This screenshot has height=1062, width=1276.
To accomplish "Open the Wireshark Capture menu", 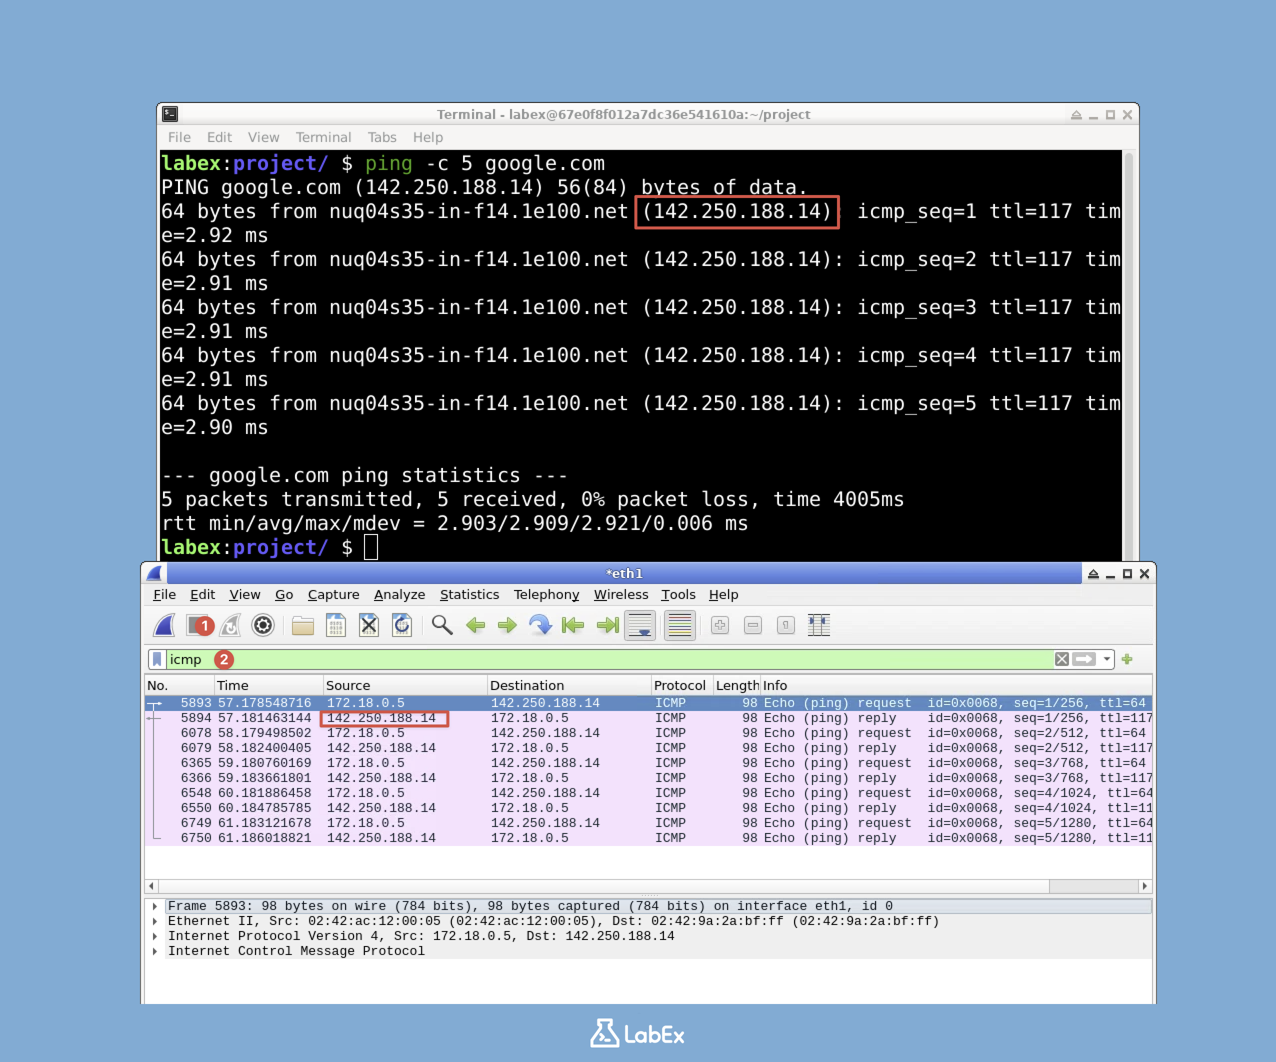I will tap(333, 594).
